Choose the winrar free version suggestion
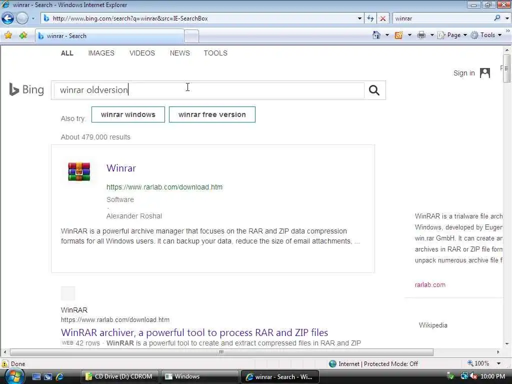Screen dimensions: 512x384 click(x=212, y=114)
